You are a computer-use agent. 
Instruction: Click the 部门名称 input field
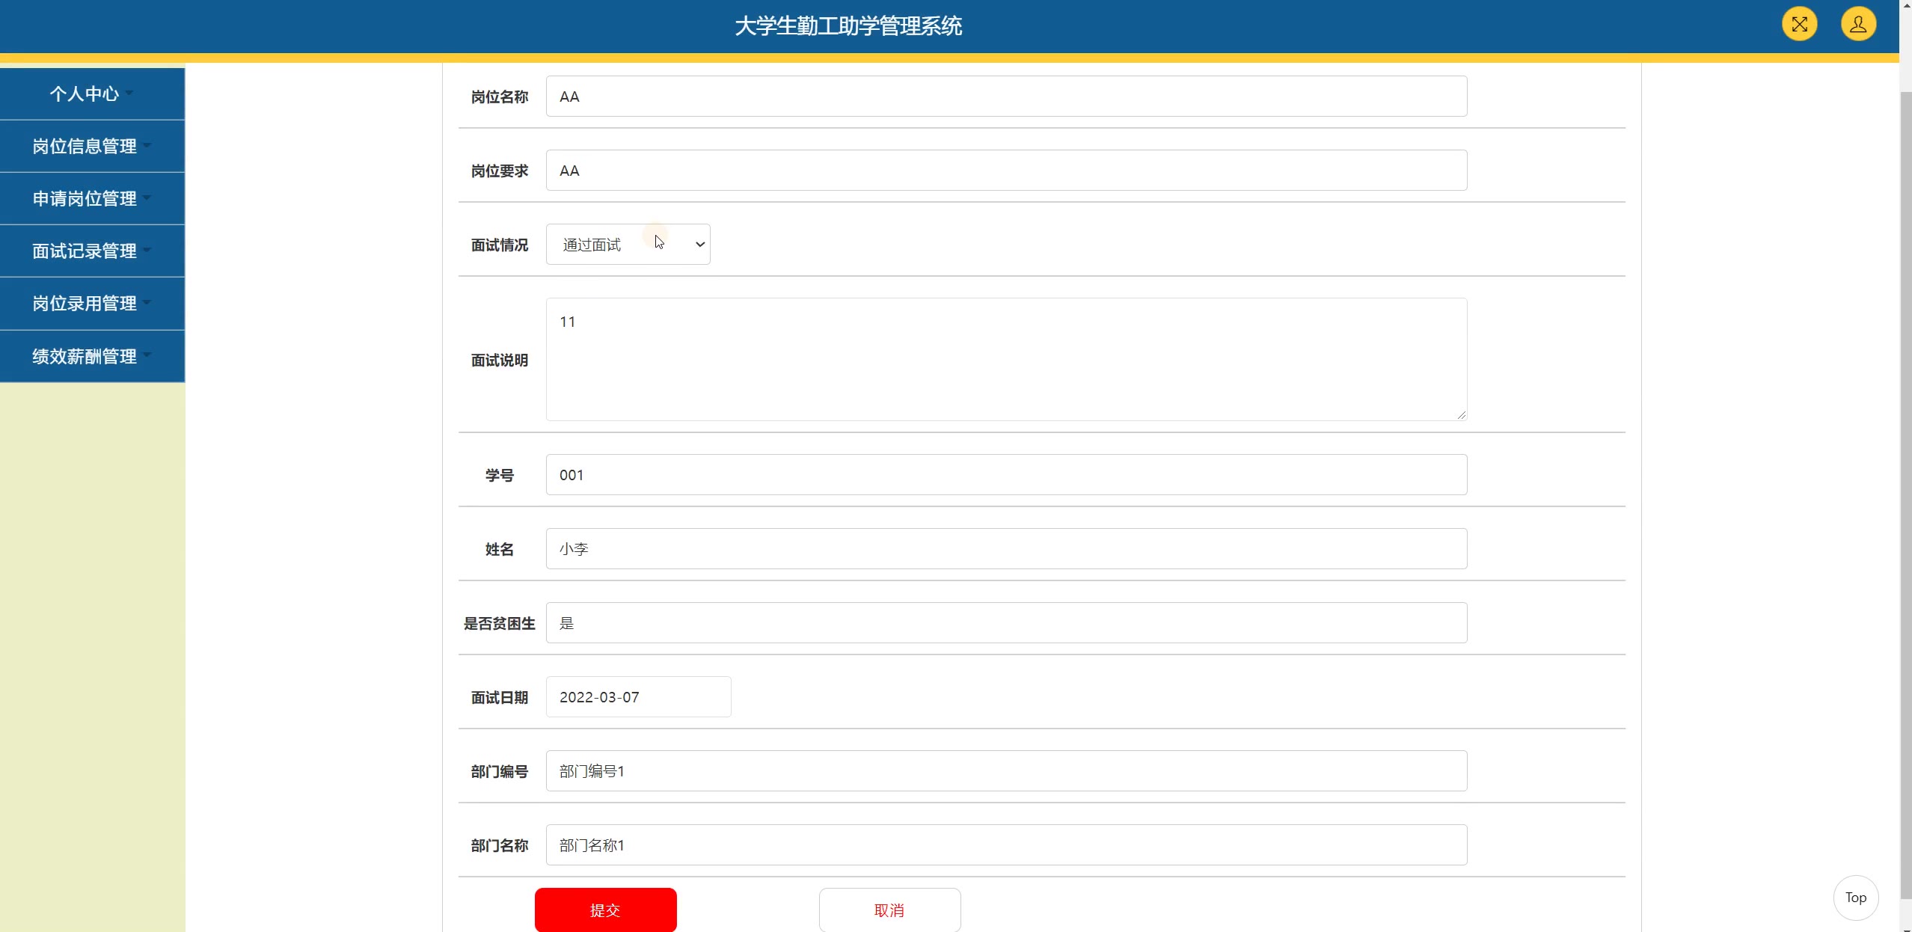click(1006, 845)
